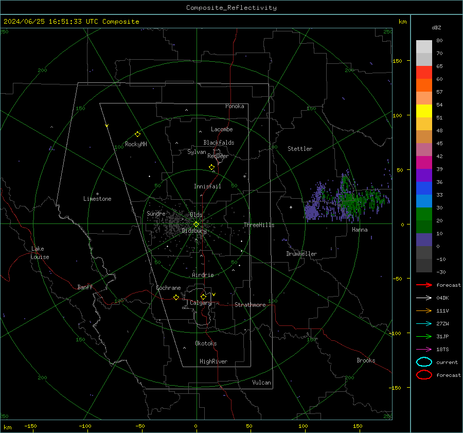Select the purple 36-39 dBZ swatch
This screenshot has height=433, width=463.
424,175
